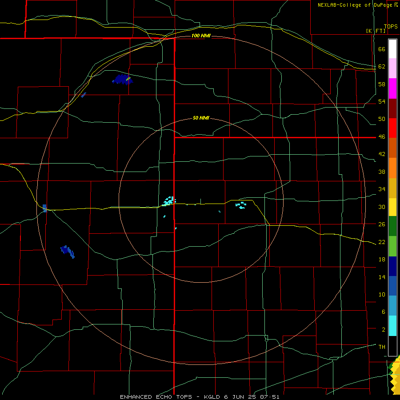Viewport: 400px width, 400px height.
Task: Click the "58" legend value
Action: [382, 84]
